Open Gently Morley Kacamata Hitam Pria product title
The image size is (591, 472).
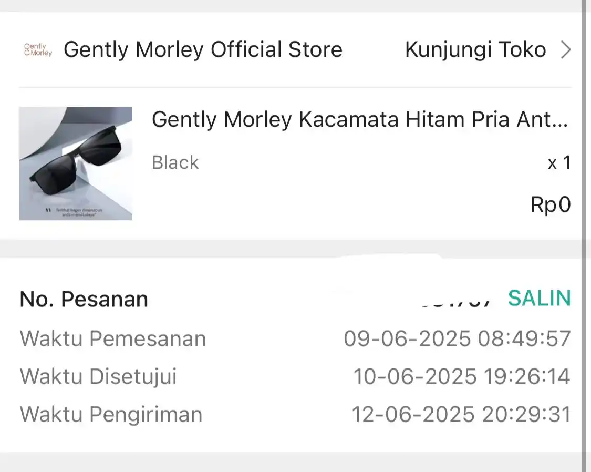pyautogui.click(x=360, y=119)
